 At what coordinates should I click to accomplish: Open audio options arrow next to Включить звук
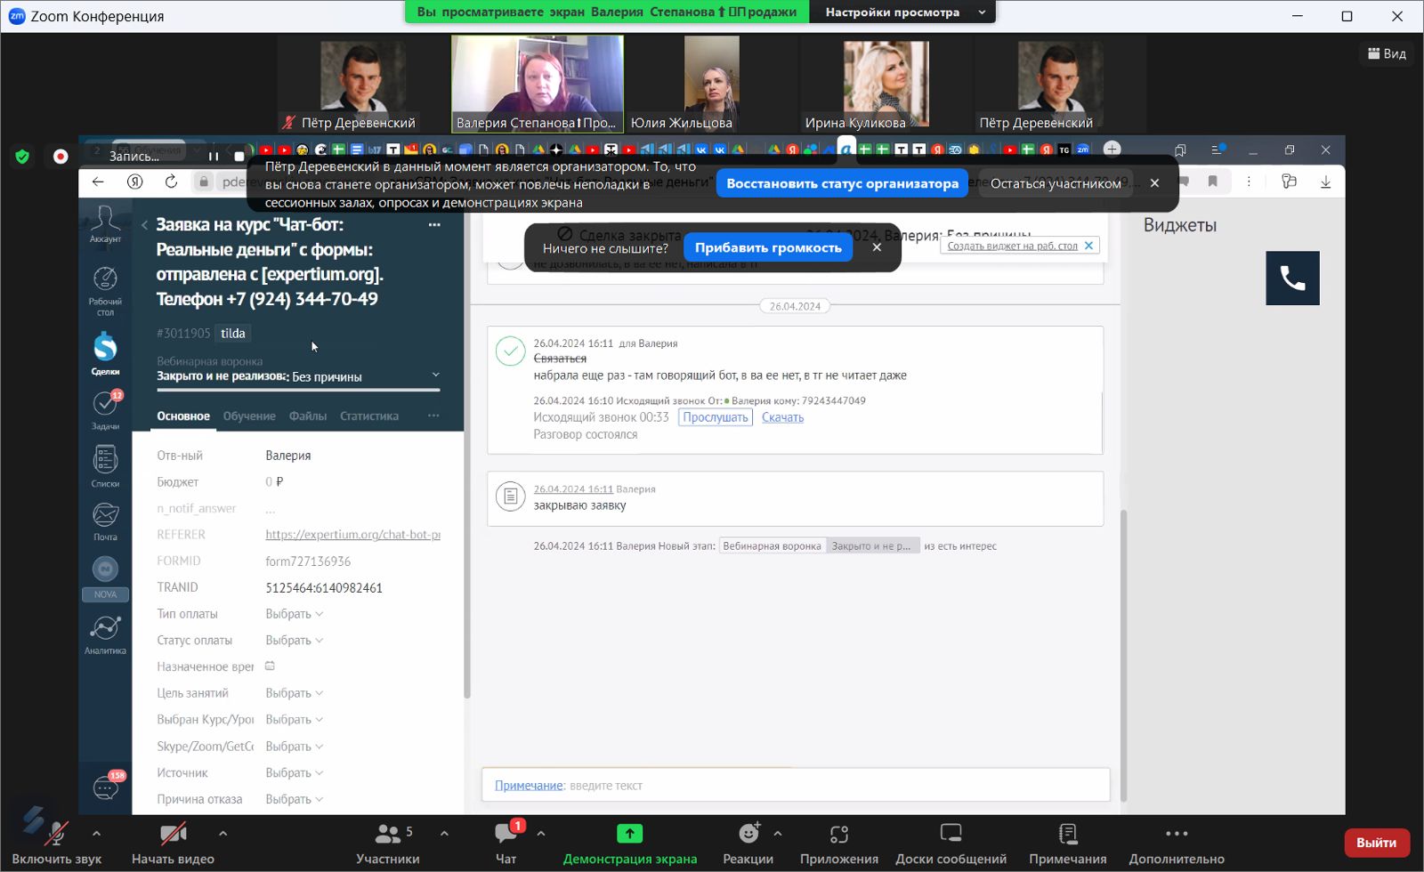[96, 834]
